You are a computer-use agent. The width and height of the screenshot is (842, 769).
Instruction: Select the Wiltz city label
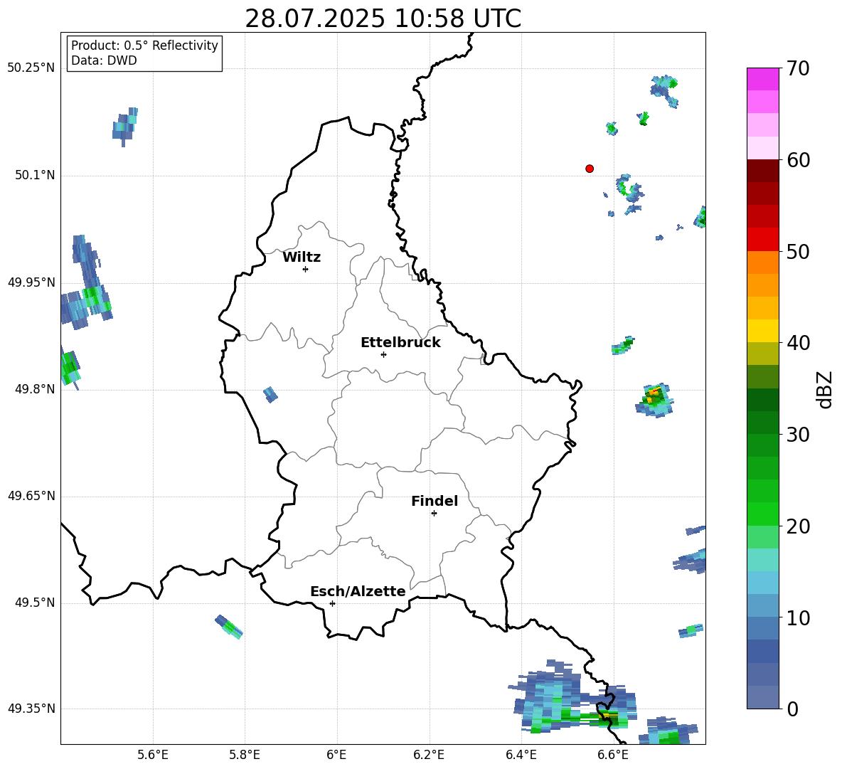(x=302, y=258)
